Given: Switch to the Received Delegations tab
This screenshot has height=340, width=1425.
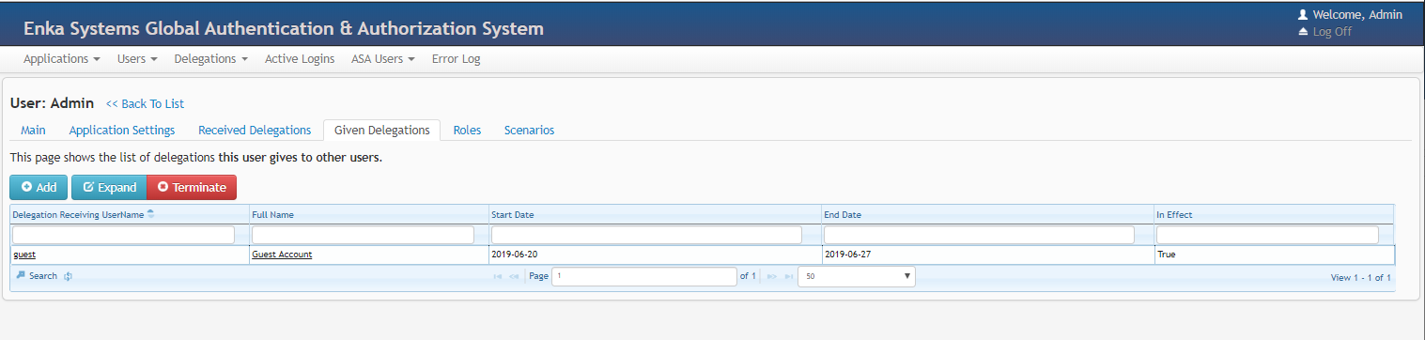Looking at the screenshot, I should (255, 130).
